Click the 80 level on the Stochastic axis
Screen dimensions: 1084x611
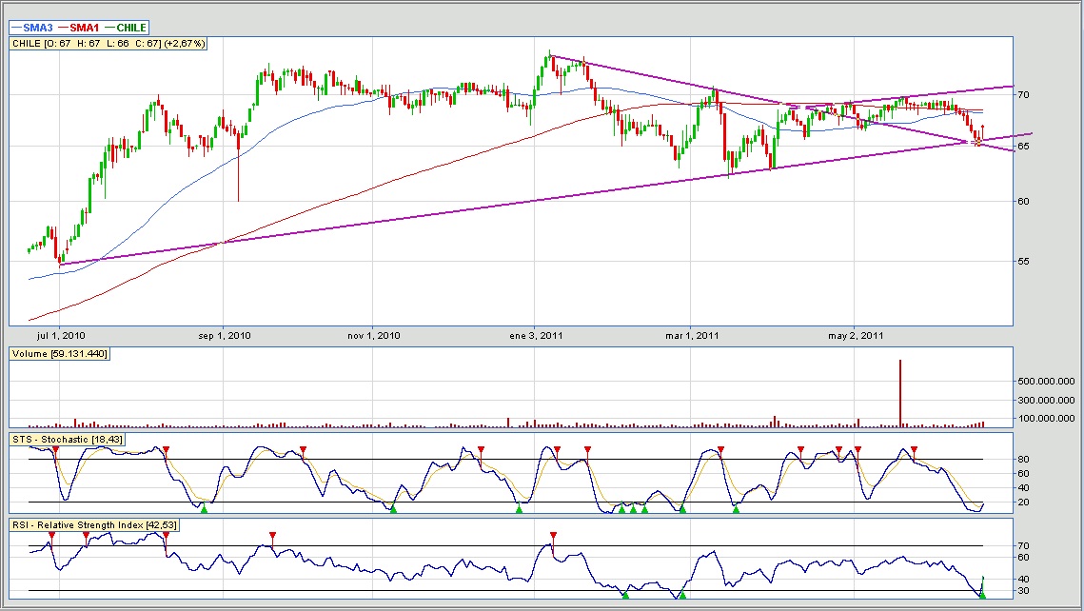pos(1022,460)
